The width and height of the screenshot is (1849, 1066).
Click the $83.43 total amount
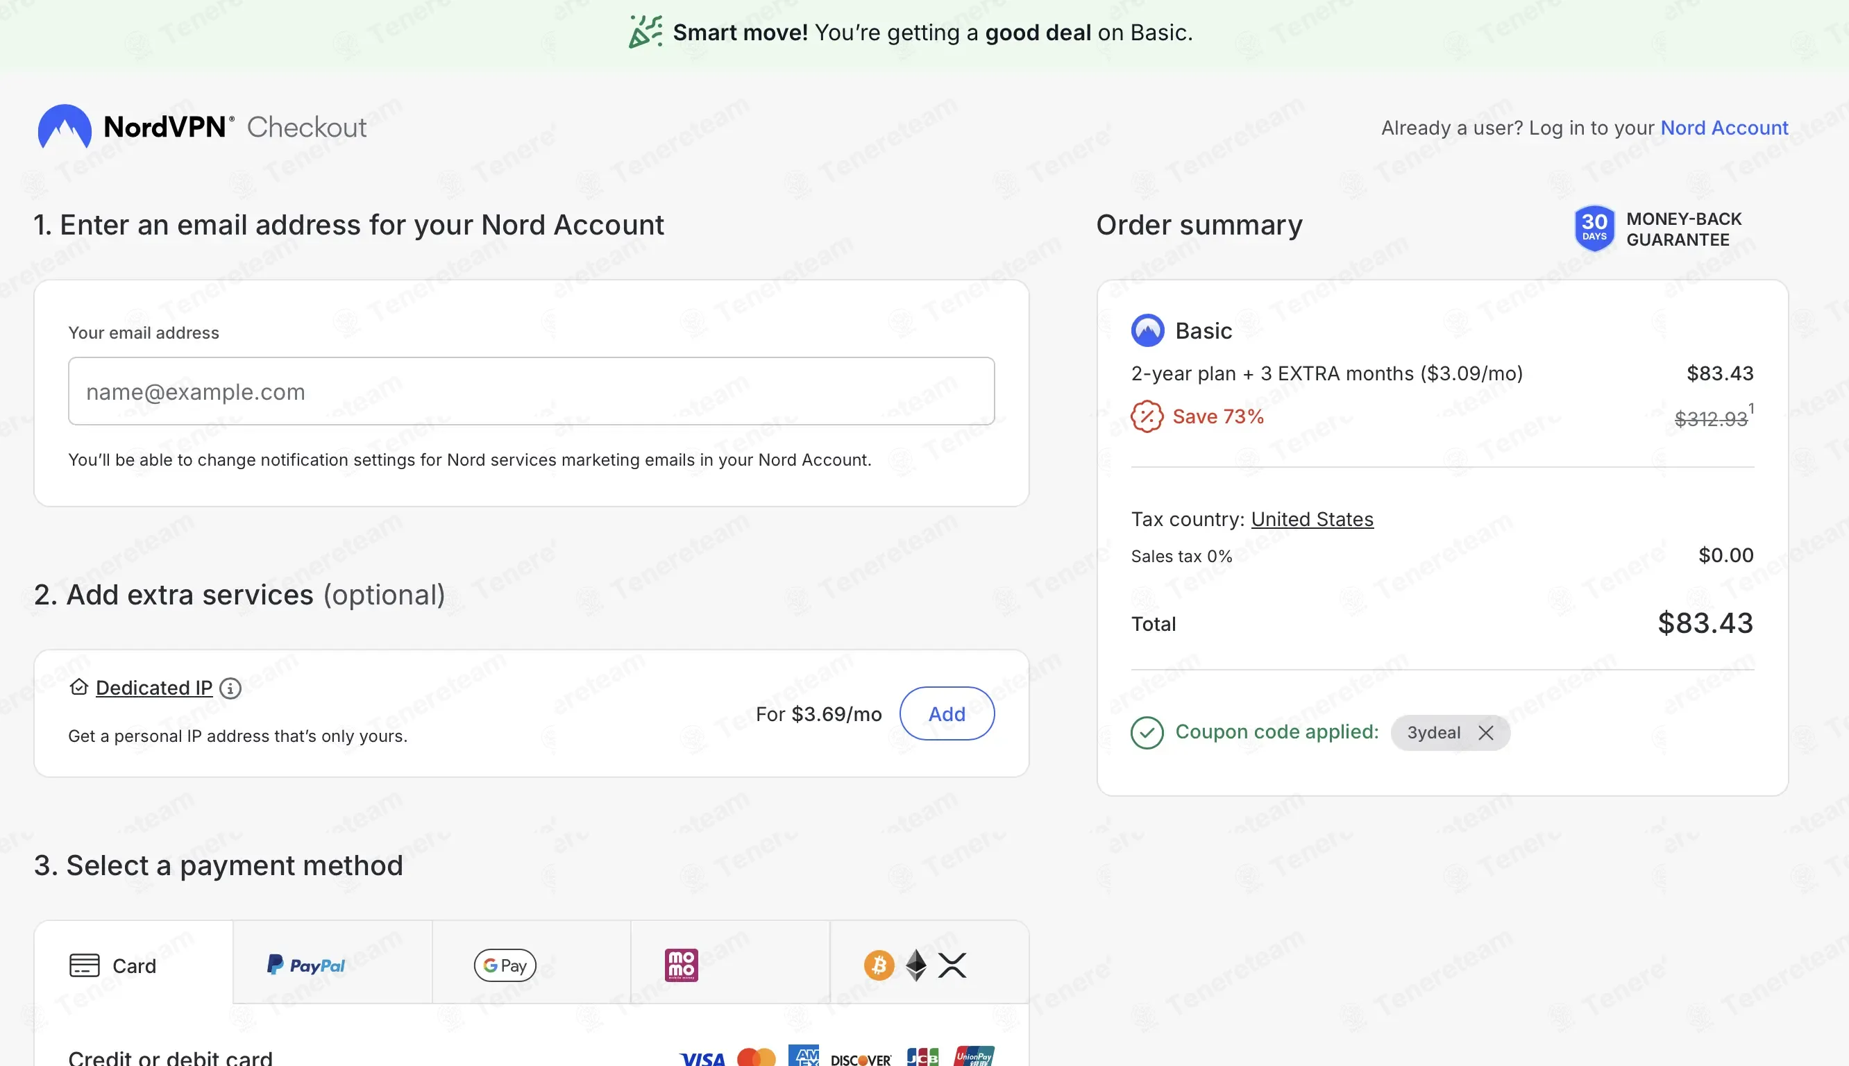[1705, 623]
